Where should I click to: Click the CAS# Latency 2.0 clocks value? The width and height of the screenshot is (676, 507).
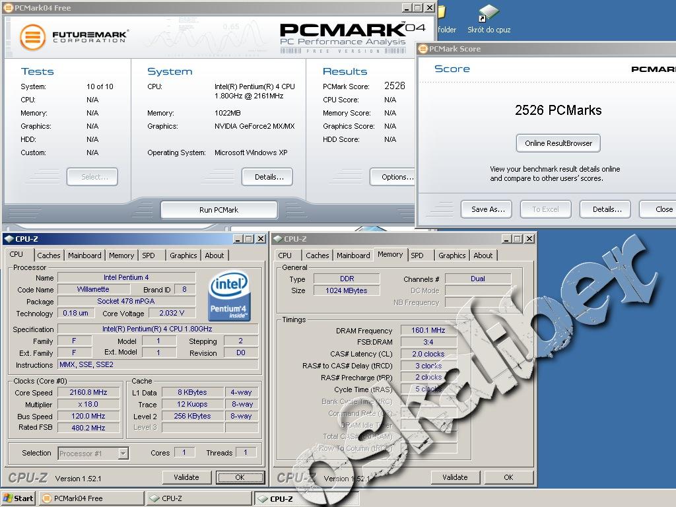coord(428,354)
